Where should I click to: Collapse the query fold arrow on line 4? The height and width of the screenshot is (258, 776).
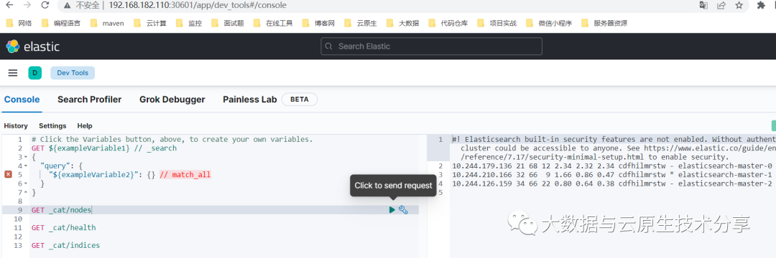click(24, 166)
